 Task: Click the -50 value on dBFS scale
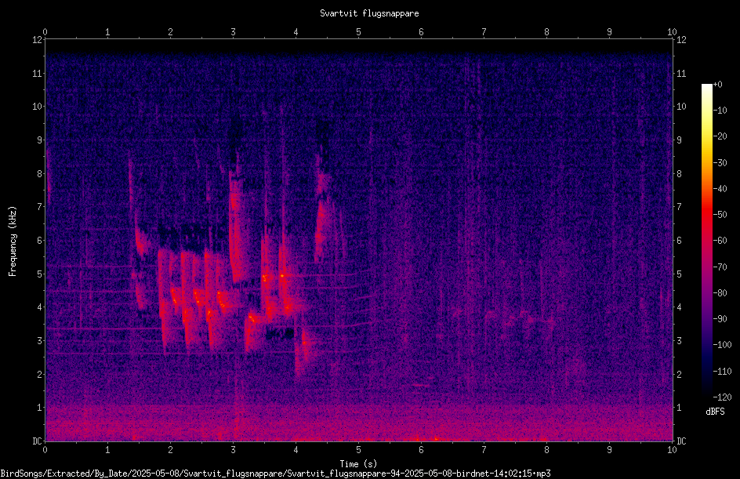(x=720, y=215)
